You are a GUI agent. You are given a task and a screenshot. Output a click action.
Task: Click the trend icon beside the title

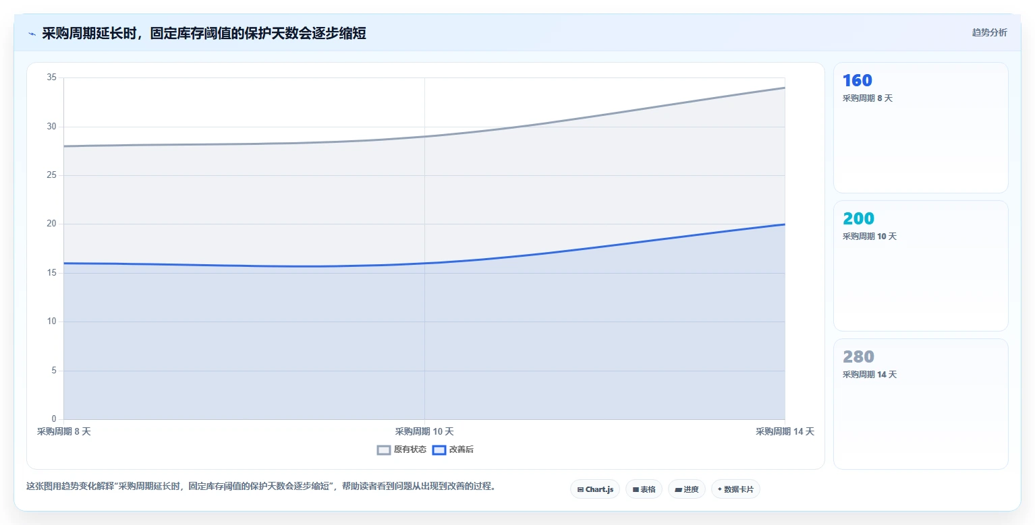[x=32, y=34]
